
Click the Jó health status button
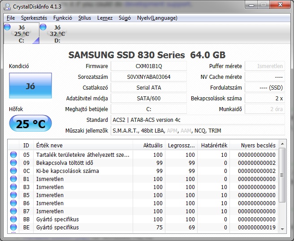30,86
